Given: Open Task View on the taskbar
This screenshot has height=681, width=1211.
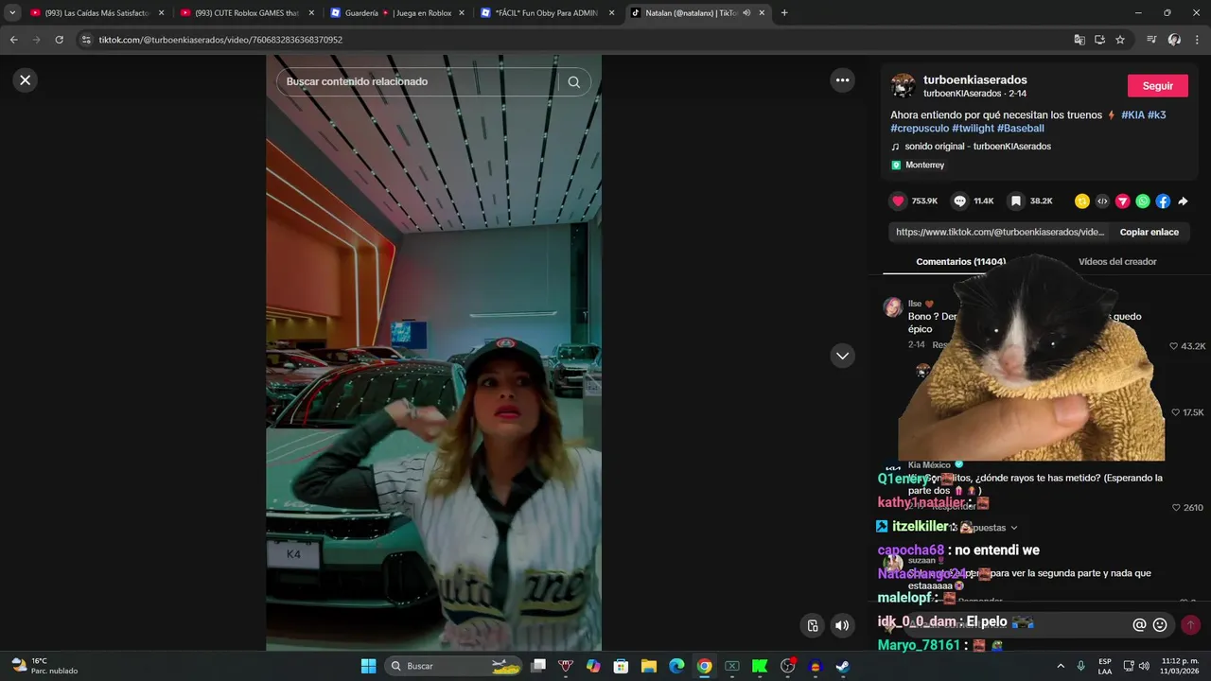Looking at the screenshot, I should click(538, 666).
